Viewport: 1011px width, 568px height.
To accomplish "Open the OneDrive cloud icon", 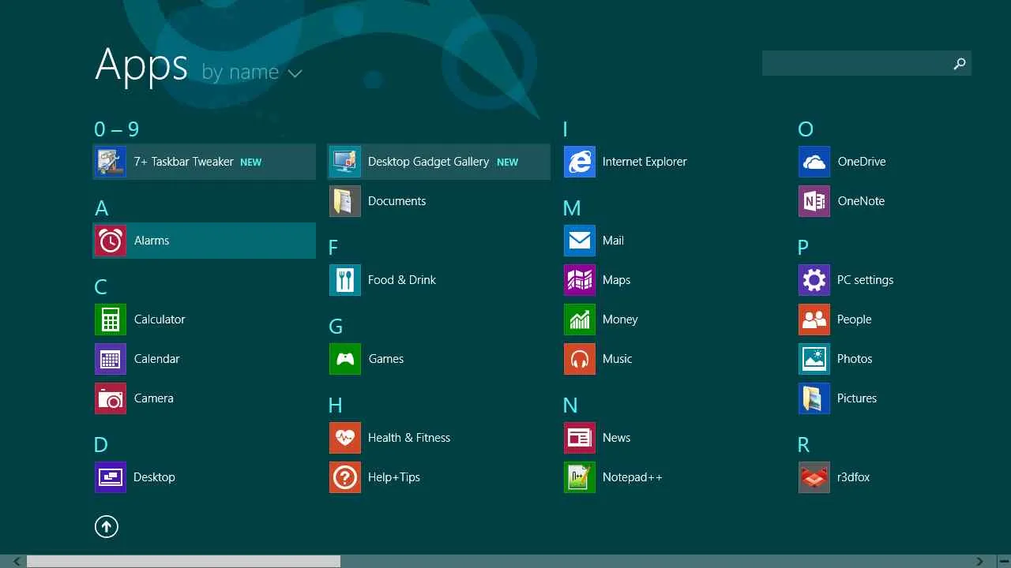I will tap(814, 162).
